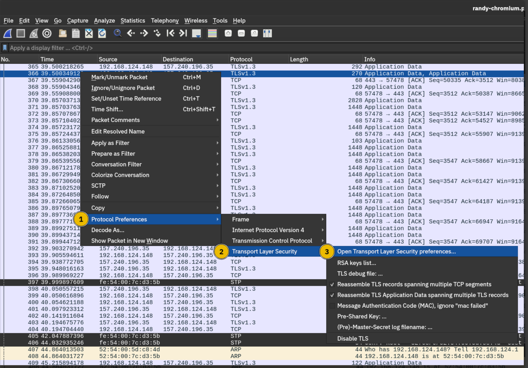Open the Statistics menu

click(133, 21)
